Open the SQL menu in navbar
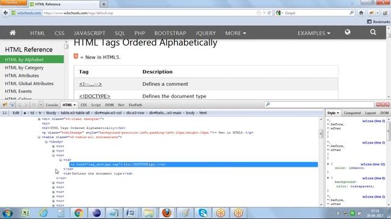The image size is (391, 219). 120,33
